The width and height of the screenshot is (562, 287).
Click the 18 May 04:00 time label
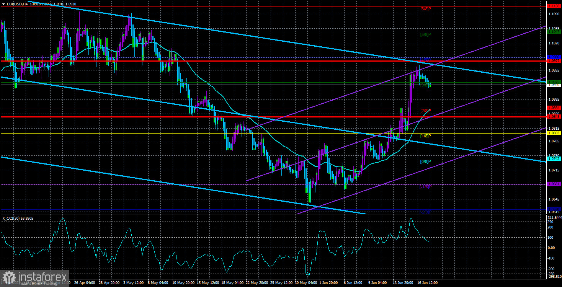click(233, 283)
